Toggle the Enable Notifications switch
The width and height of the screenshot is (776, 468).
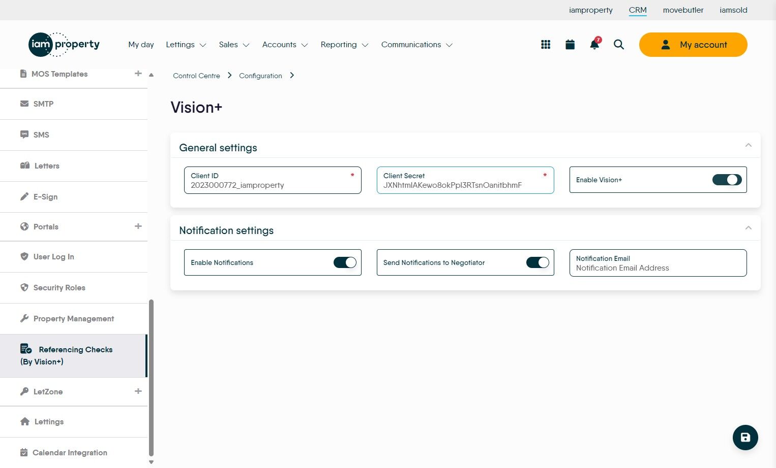(x=345, y=262)
